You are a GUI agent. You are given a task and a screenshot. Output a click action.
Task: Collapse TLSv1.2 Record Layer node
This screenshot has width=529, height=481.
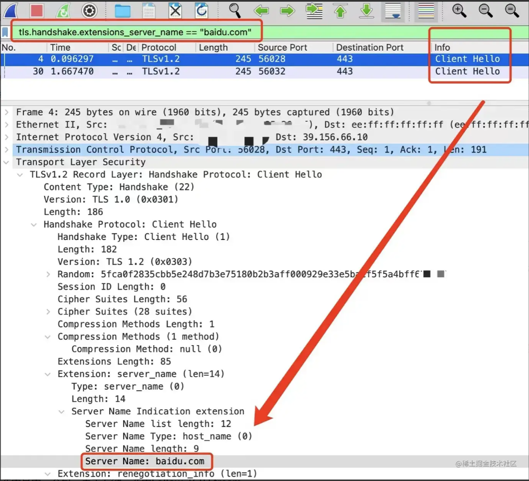(x=20, y=175)
